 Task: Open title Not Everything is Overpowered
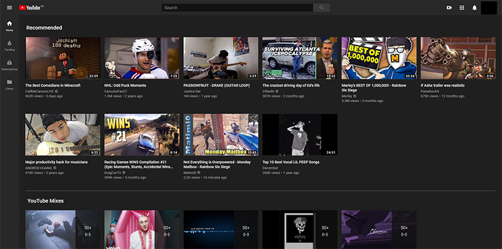216,164
